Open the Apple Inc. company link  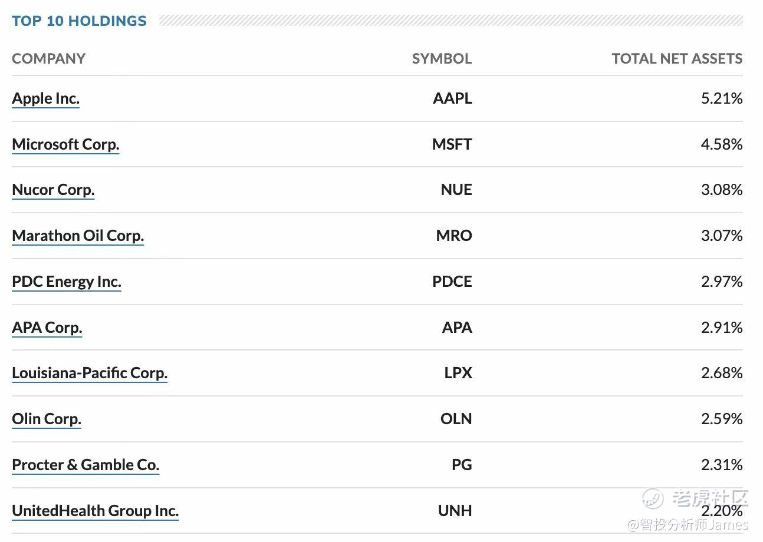pyautogui.click(x=45, y=98)
